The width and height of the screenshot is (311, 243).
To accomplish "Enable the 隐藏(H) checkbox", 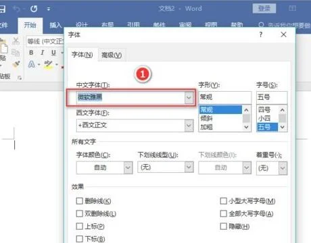I will (223, 226).
